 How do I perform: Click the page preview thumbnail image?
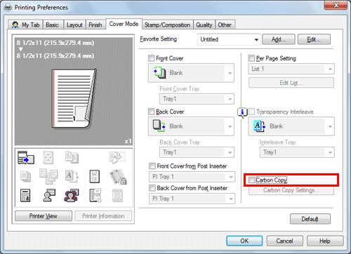point(74,99)
